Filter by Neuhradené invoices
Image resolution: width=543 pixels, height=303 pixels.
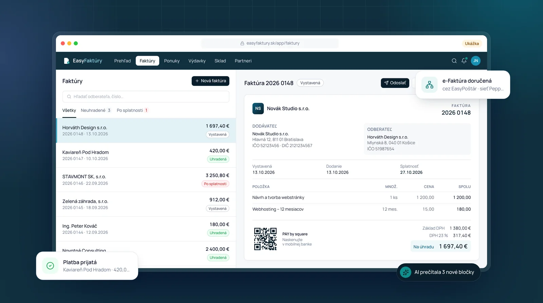pyautogui.click(x=96, y=111)
